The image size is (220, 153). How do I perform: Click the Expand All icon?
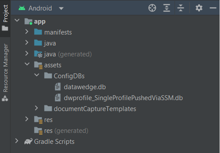tap(166, 8)
